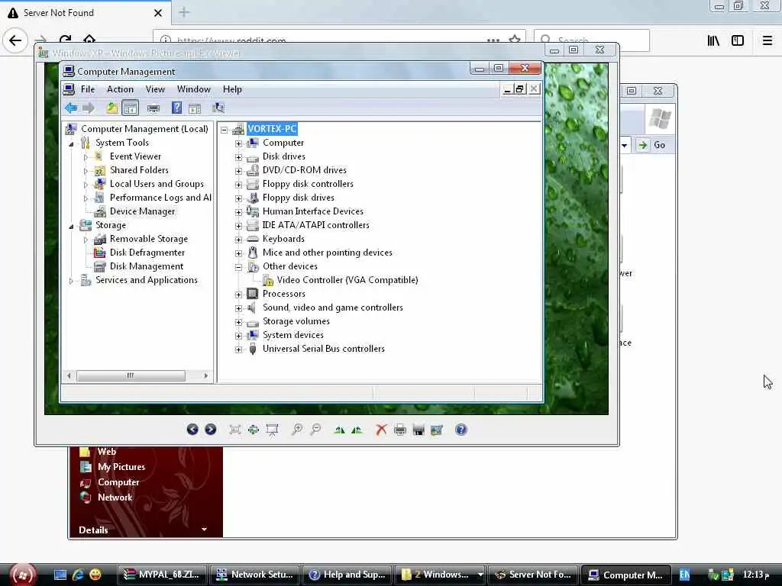Open the Help menu
782x586 pixels.
coord(232,89)
